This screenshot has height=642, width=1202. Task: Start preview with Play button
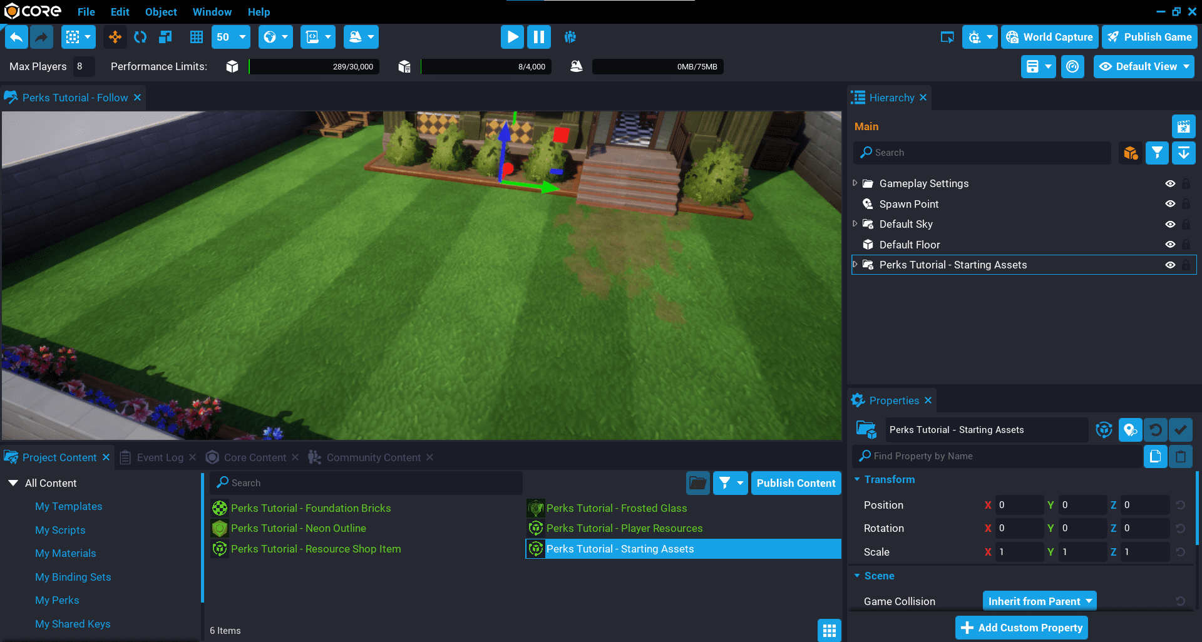(512, 37)
